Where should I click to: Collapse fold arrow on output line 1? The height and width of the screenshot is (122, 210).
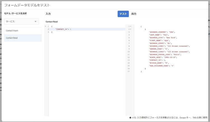pyautogui.click(x=131, y=26)
